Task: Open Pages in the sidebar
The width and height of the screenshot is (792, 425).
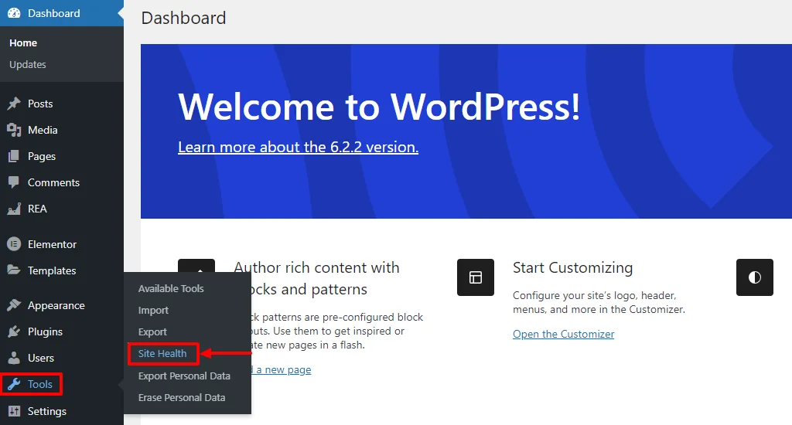Action: 42,156
